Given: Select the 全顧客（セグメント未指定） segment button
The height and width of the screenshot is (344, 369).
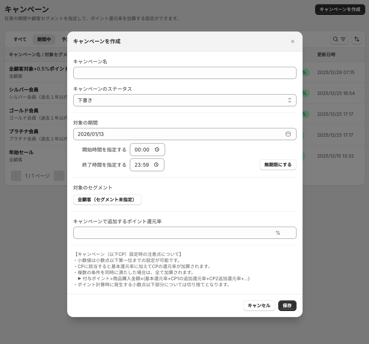Looking at the screenshot, I should click(x=107, y=200).
